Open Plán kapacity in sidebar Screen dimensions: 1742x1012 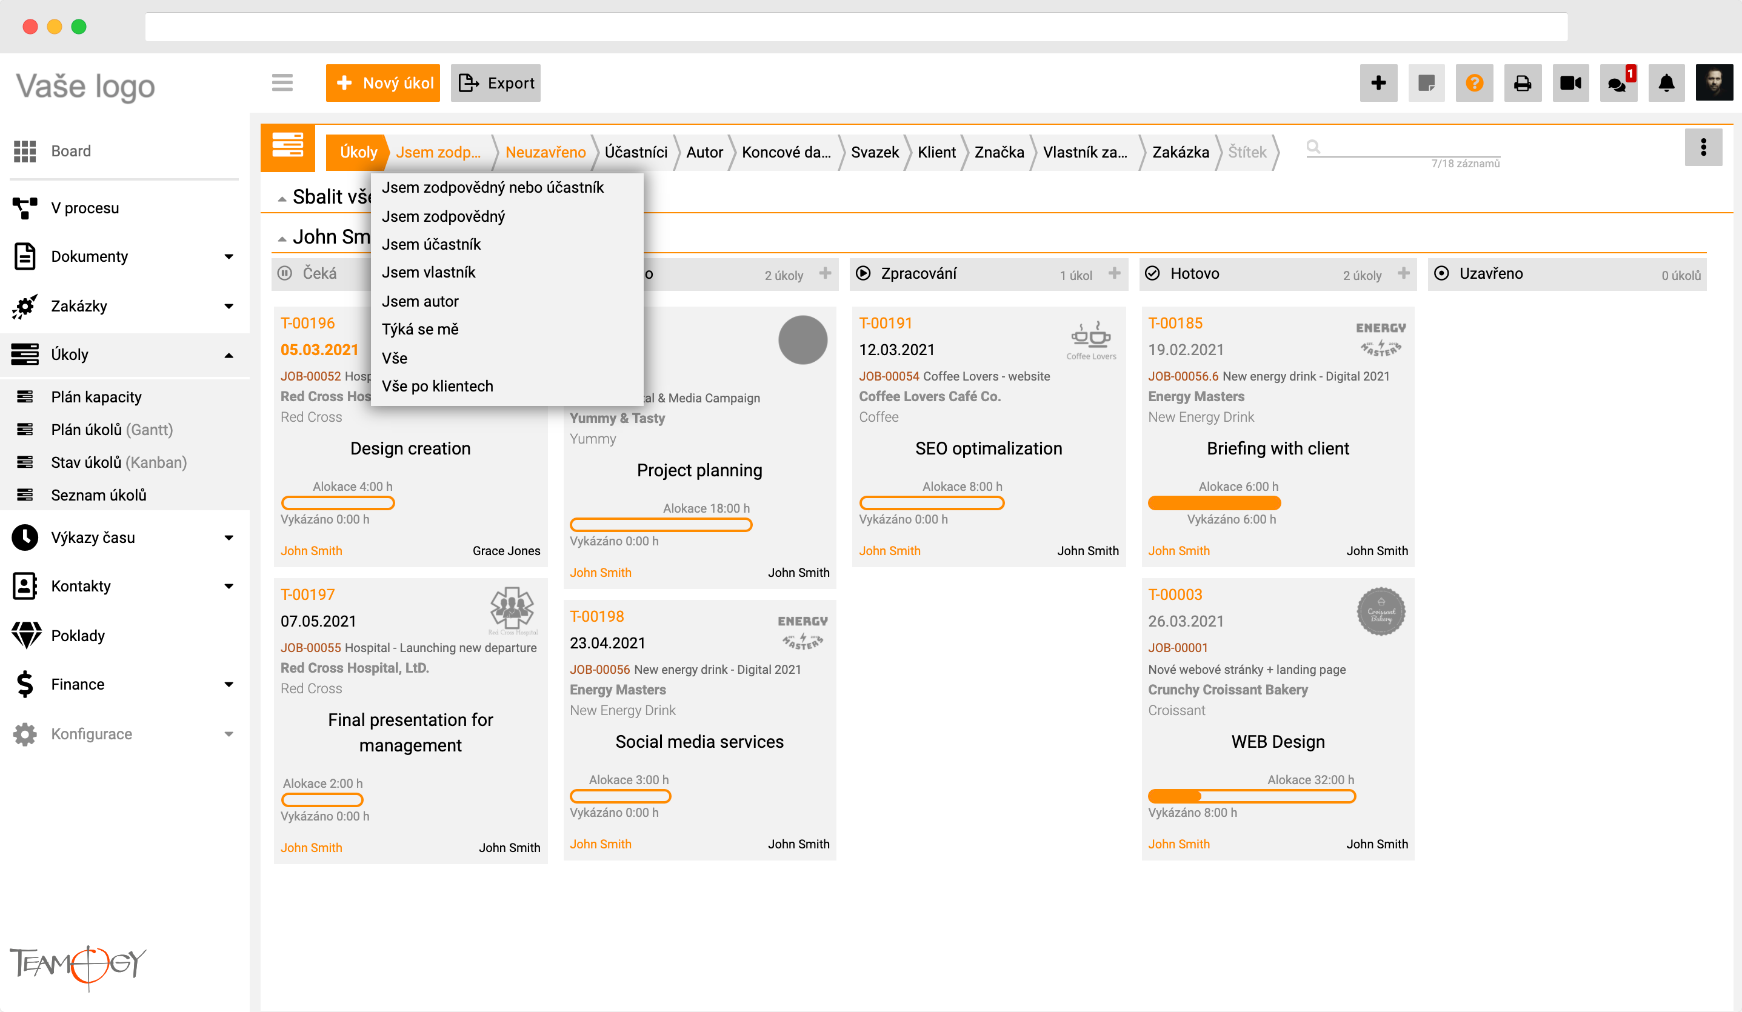(x=96, y=397)
